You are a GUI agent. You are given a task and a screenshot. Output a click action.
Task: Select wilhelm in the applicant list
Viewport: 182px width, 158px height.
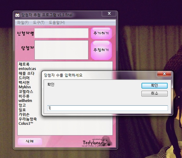point(25,101)
